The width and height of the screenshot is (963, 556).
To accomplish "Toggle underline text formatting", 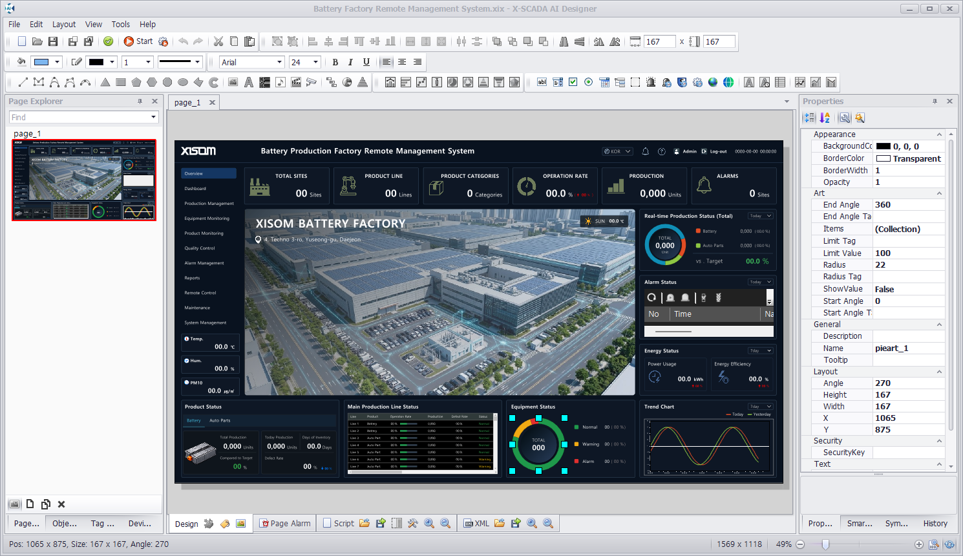I will click(x=366, y=62).
